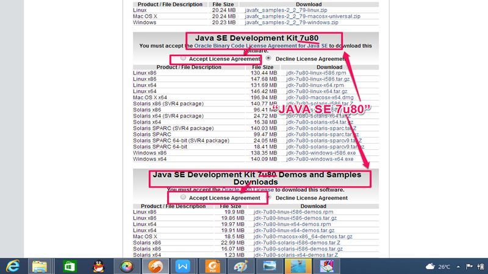
Task: Click the '19.97 MB' file size
Action: (x=232, y=224)
